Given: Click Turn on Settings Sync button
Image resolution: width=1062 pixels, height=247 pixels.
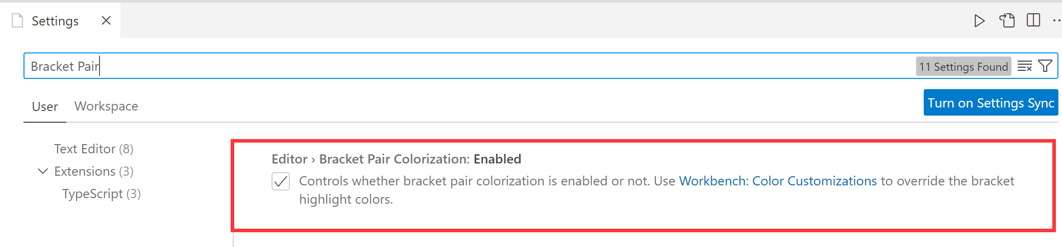Looking at the screenshot, I should 991,103.
